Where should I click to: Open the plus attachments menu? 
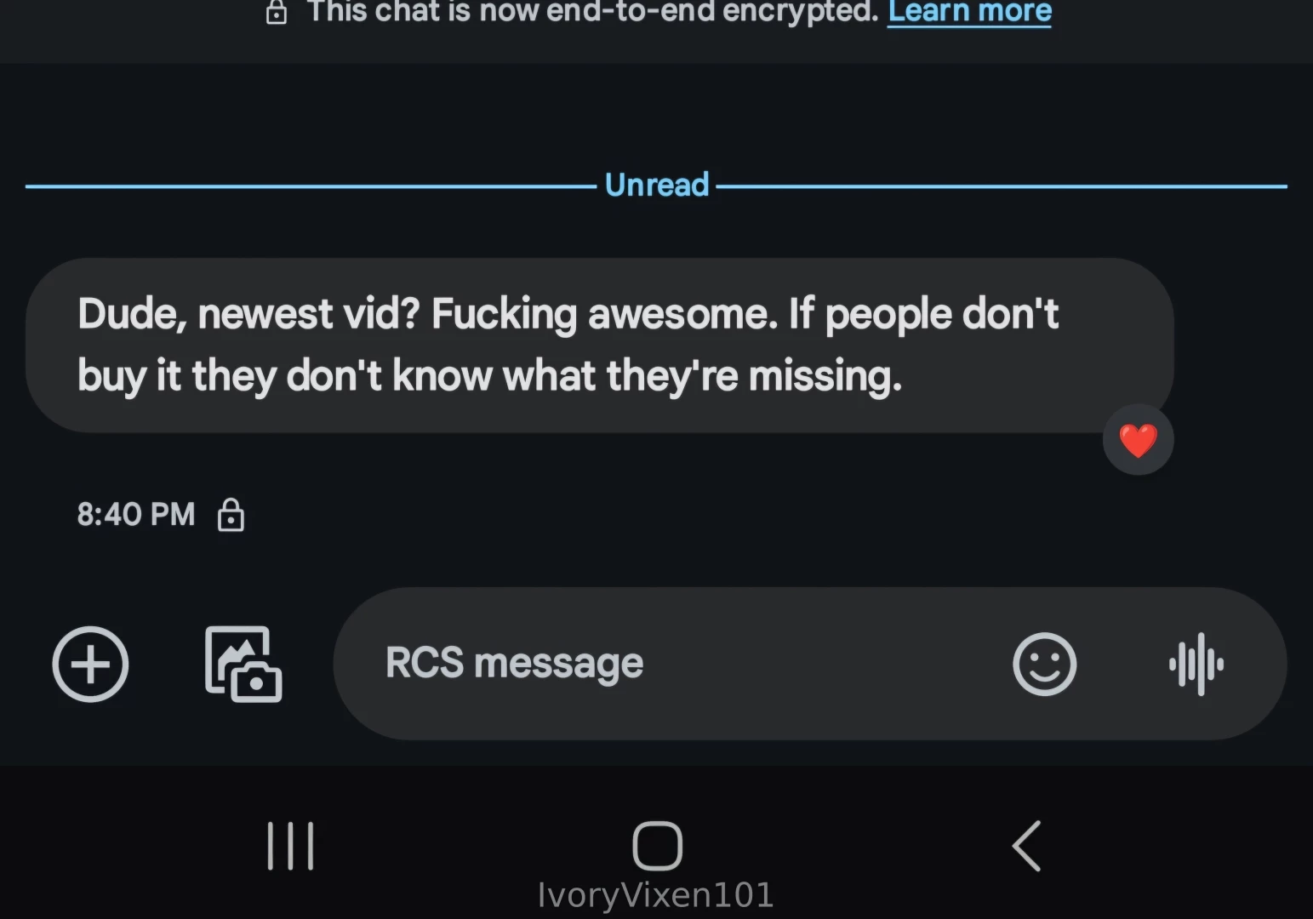(90, 664)
